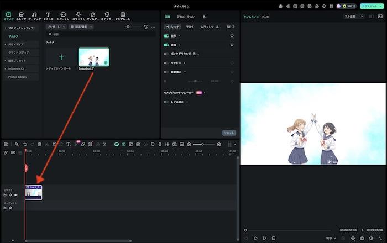Click the timeline undo arrow
This screenshot has width=387, height=243.
click(25, 145)
